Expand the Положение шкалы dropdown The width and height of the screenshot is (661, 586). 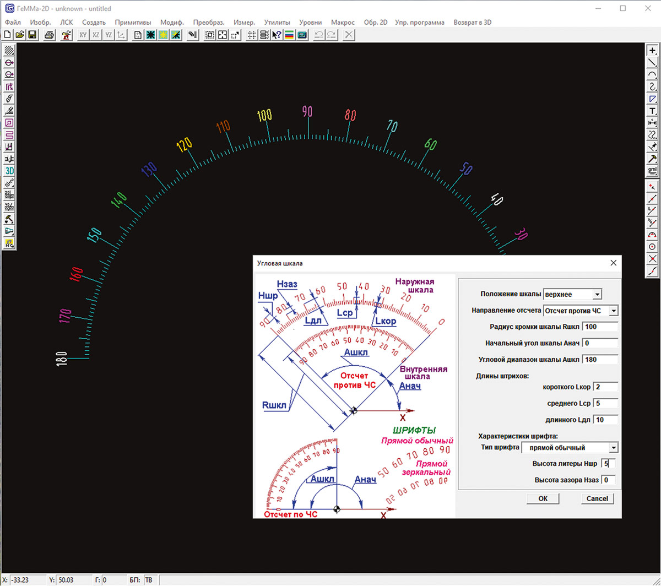coord(597,295)
